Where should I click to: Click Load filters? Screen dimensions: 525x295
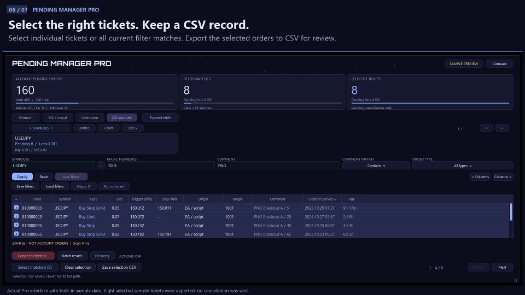tap(55, 186)
